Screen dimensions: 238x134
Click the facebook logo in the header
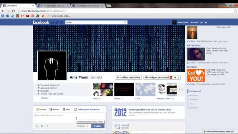(x=41, y=22)
